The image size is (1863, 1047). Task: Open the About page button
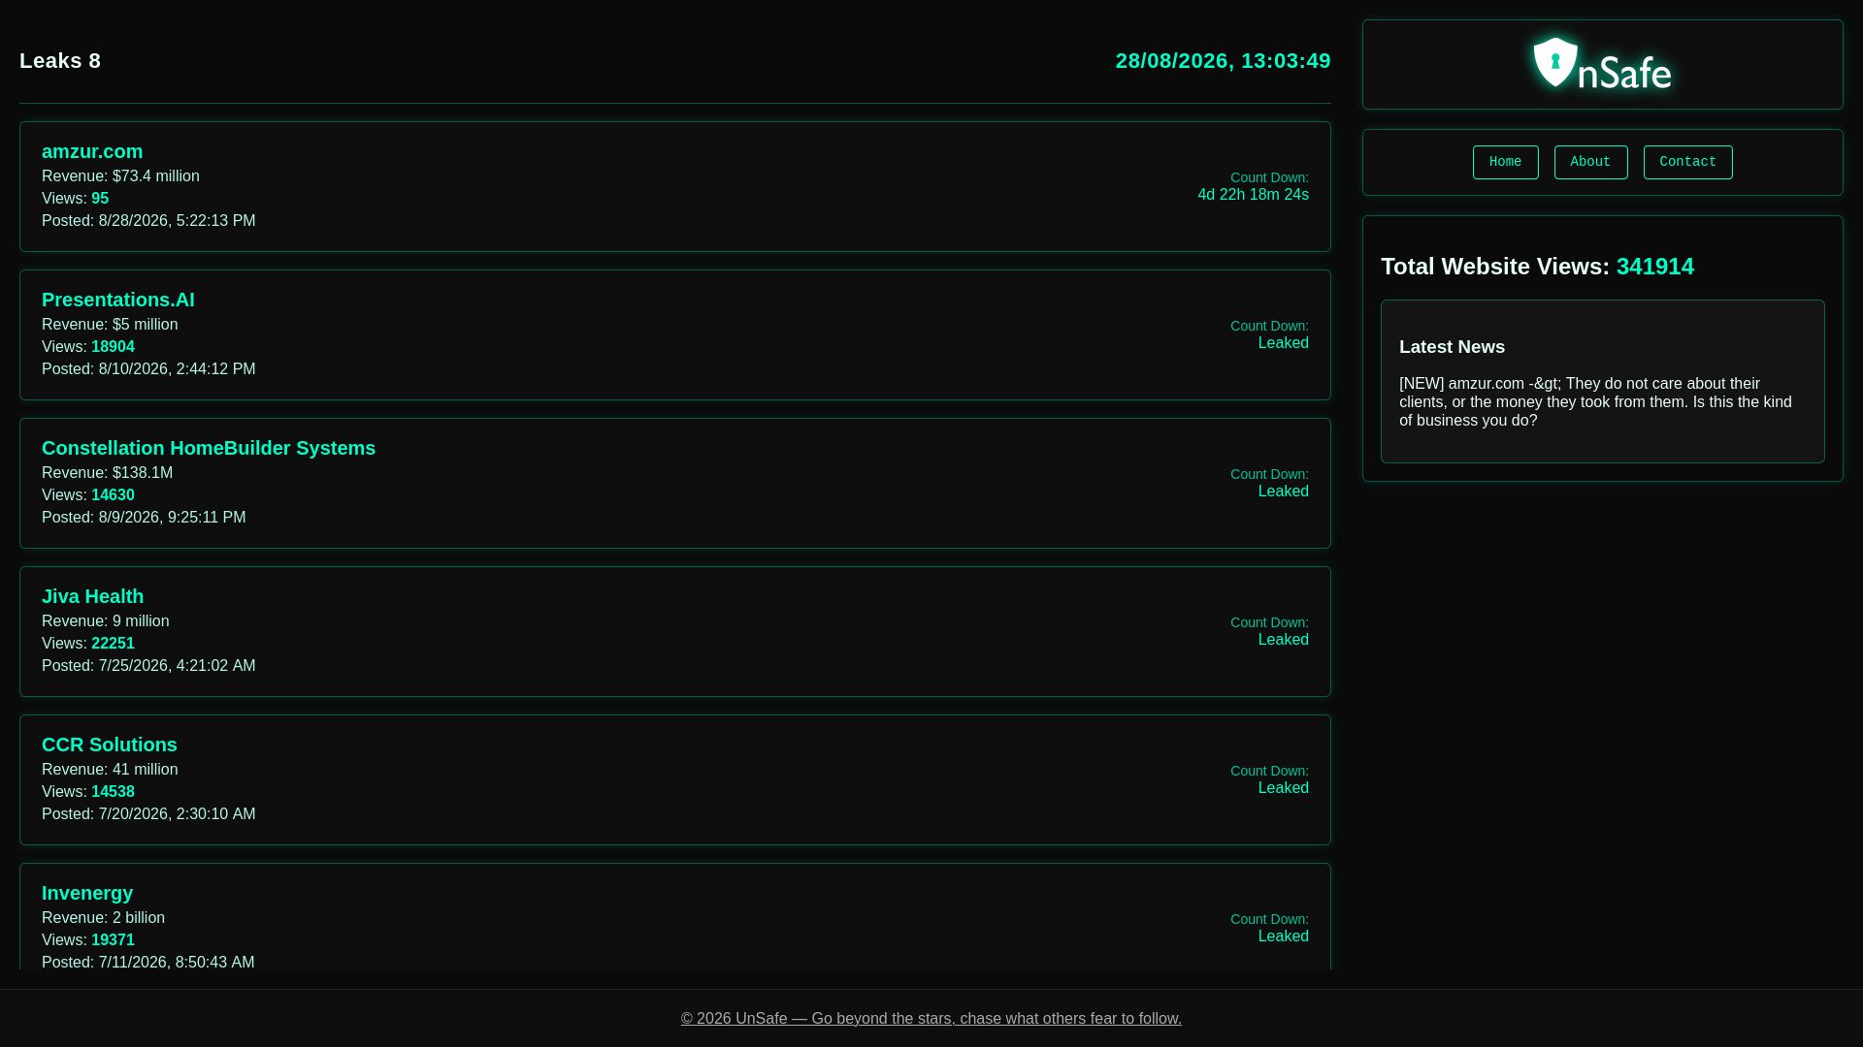pyautogui.click(x=1590, y=162)
